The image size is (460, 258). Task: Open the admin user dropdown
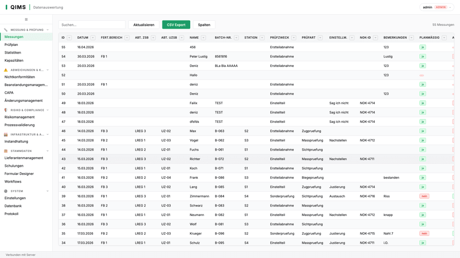tap(437, 7)
